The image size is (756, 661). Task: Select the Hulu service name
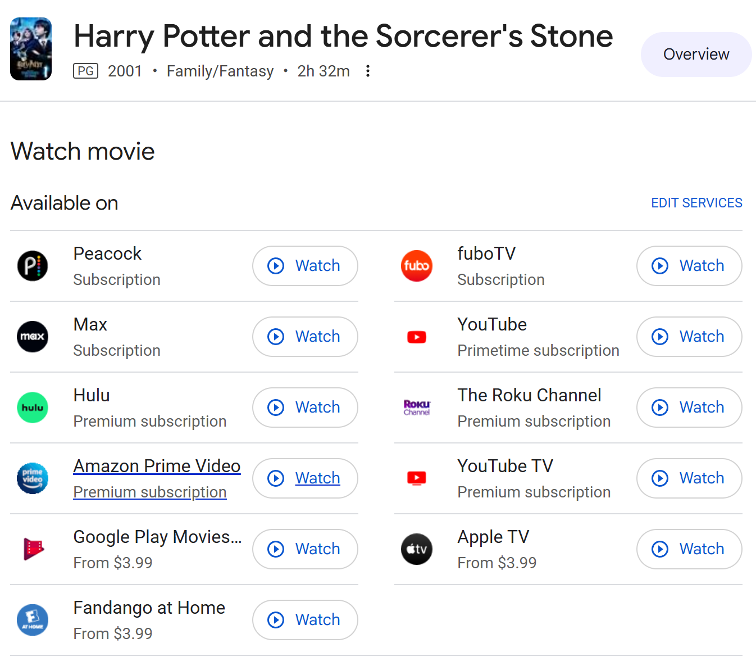click(x=92, y=395)
